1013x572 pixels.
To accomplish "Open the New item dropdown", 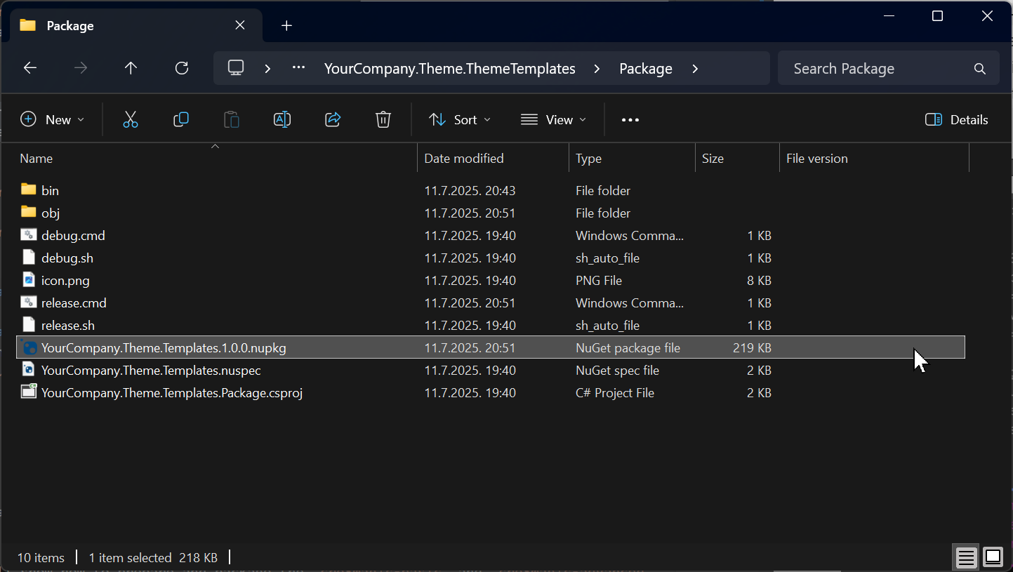I will [x=53, y=120].
